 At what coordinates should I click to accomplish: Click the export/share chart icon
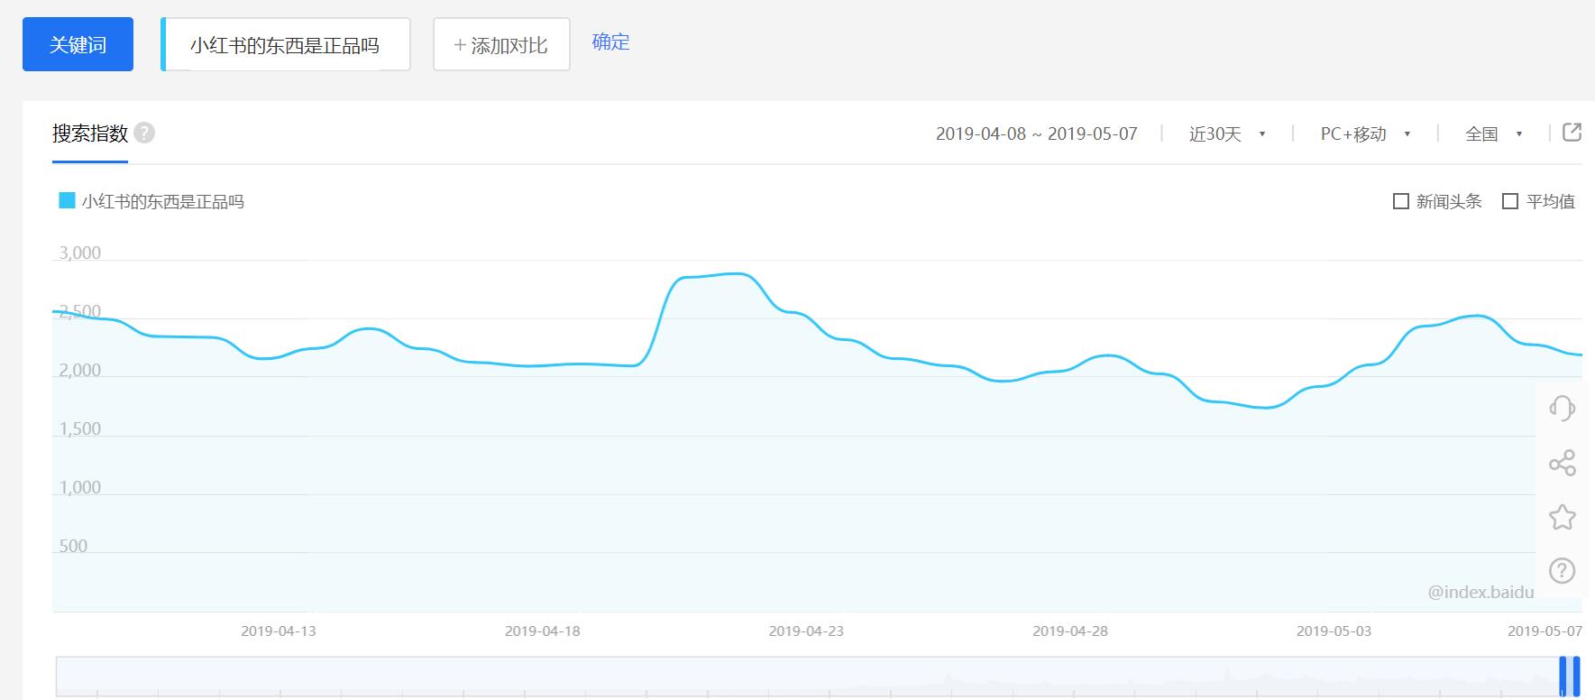pos(1572,132)
